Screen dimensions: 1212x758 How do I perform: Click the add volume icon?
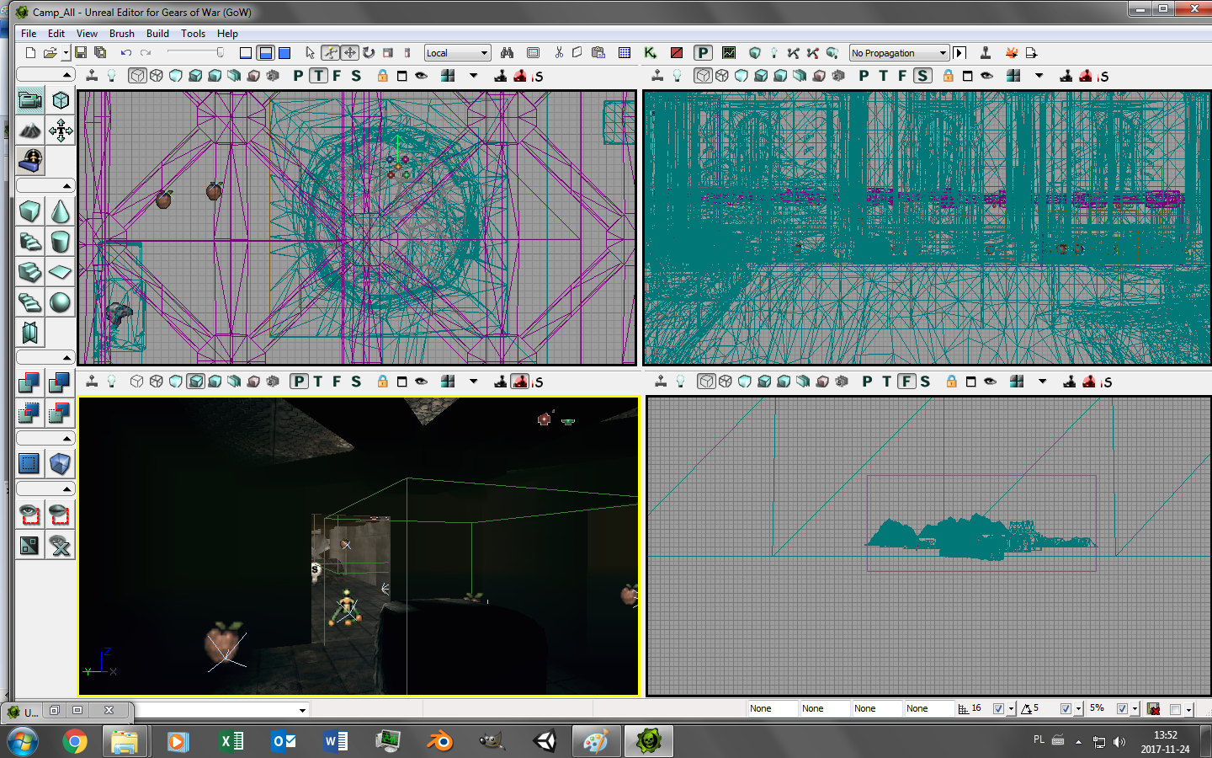(61, 464)
